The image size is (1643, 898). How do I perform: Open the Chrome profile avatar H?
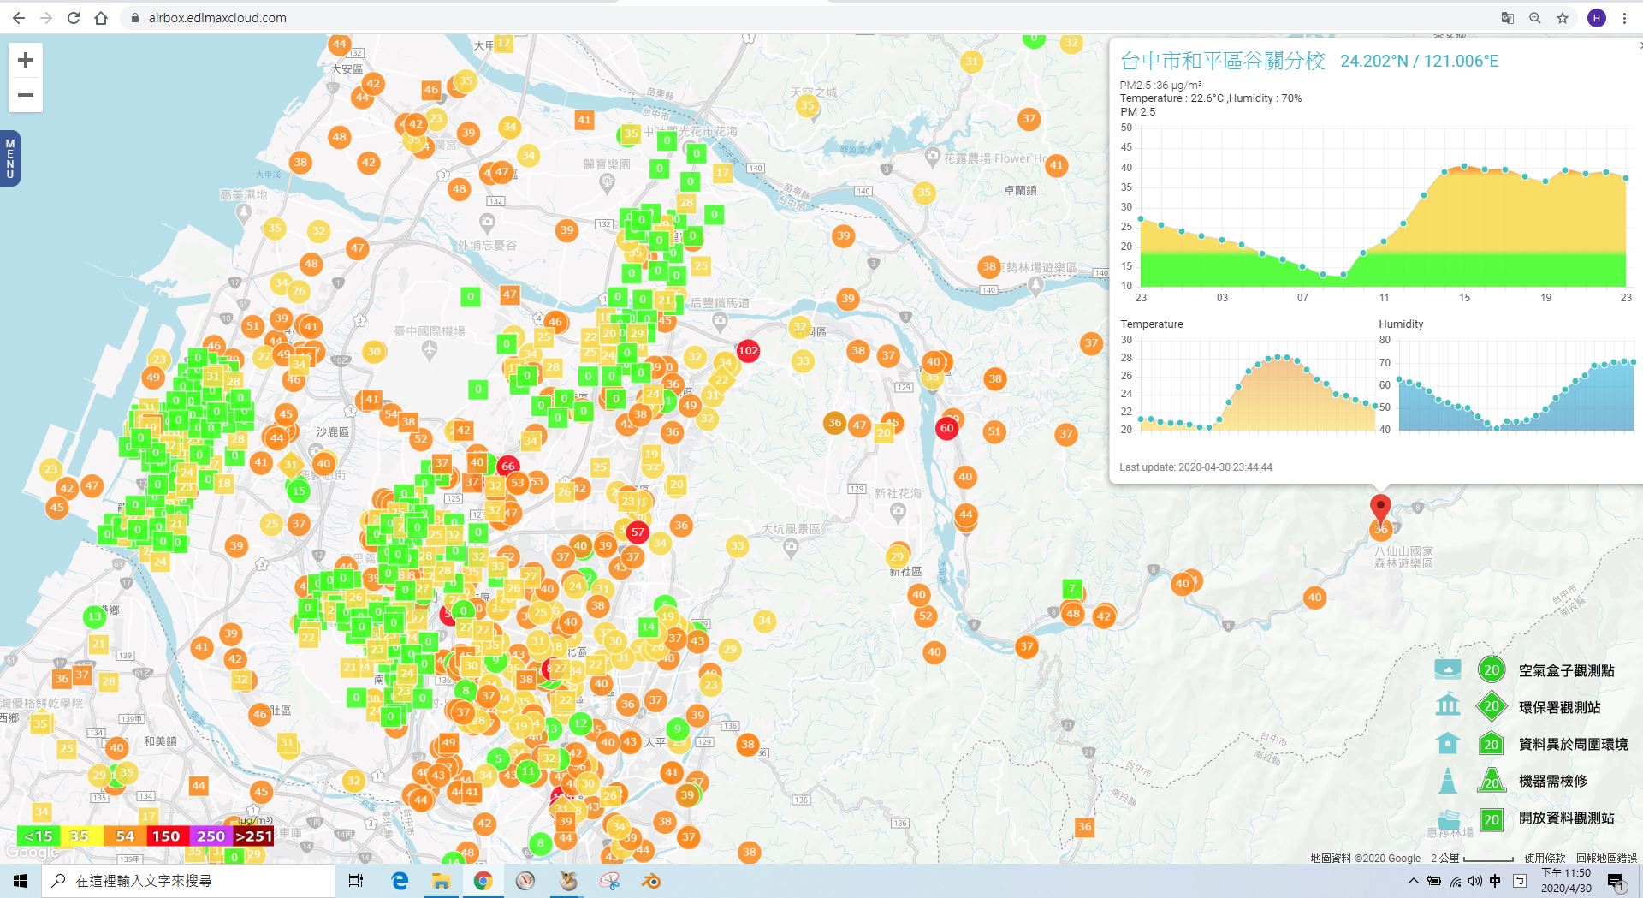click(1597, 18)
